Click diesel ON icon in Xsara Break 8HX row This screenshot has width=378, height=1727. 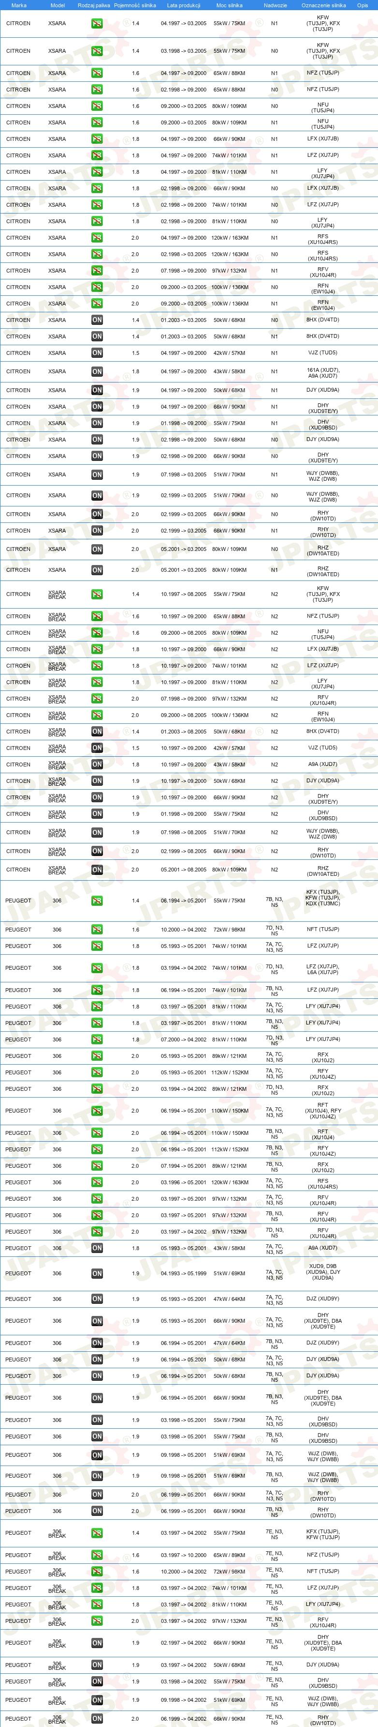[x=97, y=732]
